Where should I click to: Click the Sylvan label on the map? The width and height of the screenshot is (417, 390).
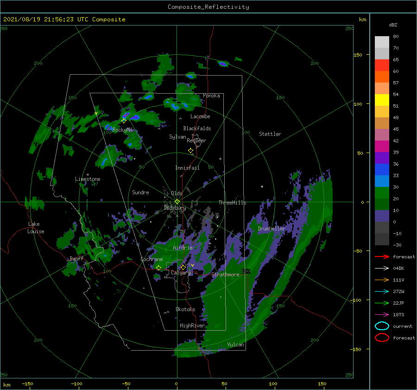[x=177, y=137]
